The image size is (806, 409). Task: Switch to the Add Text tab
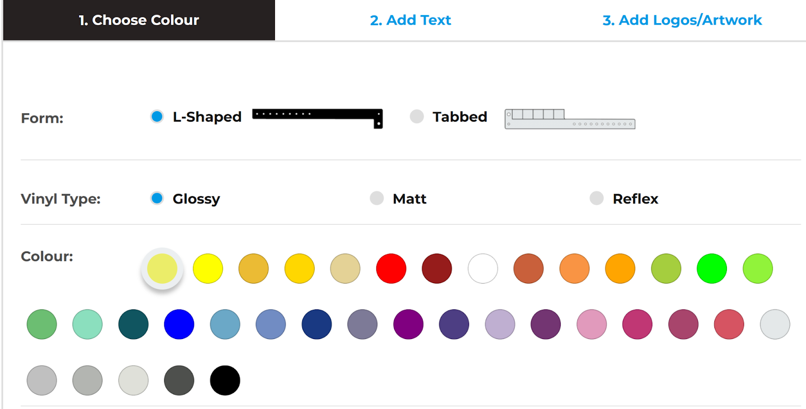[x=410, y=20]
